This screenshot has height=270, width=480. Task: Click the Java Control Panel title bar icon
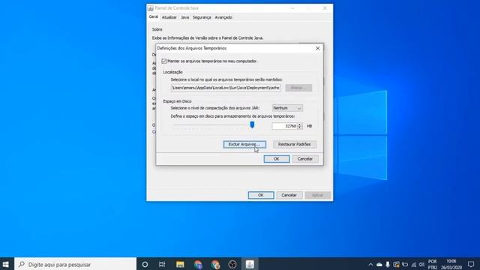(151, 8)
